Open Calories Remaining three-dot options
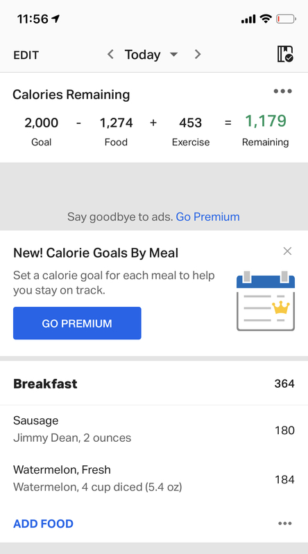This screenshot has width=308, height=554. [x=283, y=91]
